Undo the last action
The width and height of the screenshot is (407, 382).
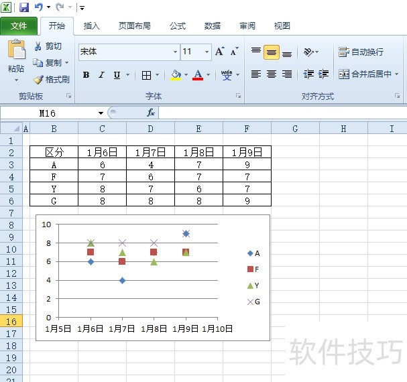pyautogui.click(x=39, y=7)
